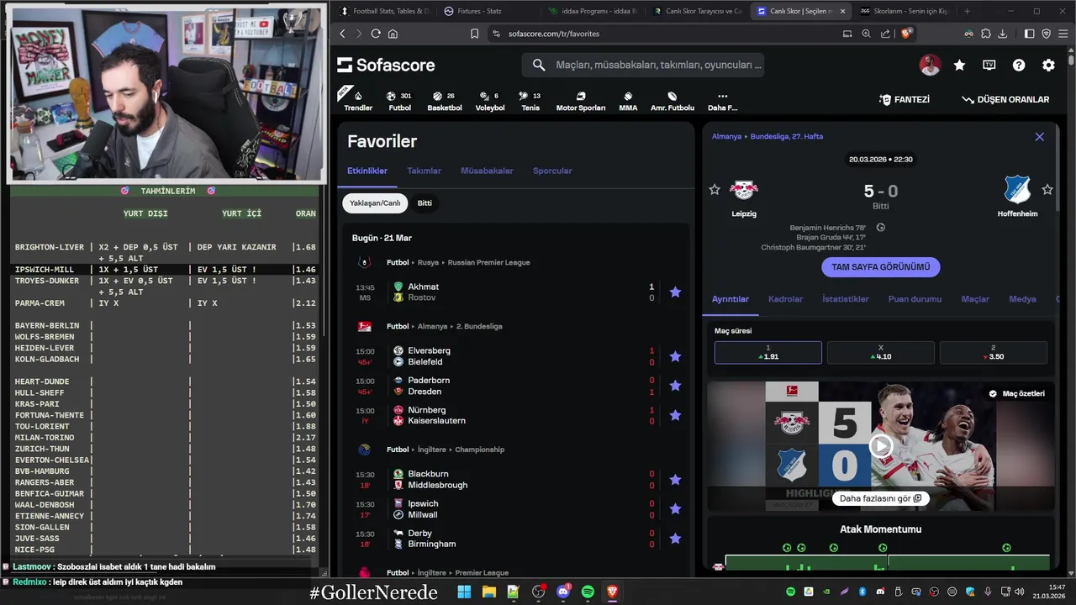Switch to iddaa Programı browser tab
1076x605 pixels.
(x=593, y=11)
